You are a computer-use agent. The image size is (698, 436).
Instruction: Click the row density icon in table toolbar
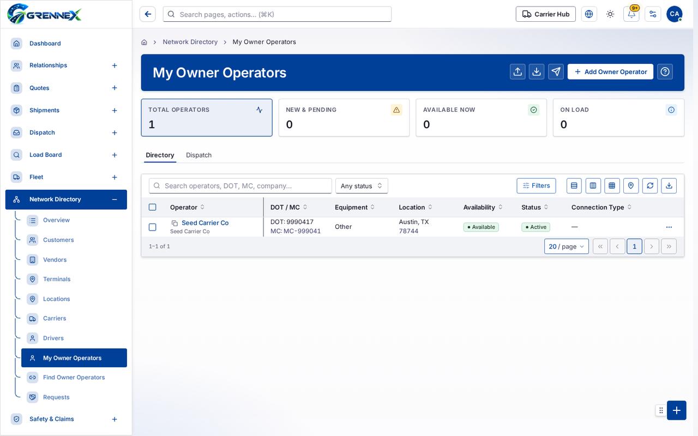(x=574, y=186)
